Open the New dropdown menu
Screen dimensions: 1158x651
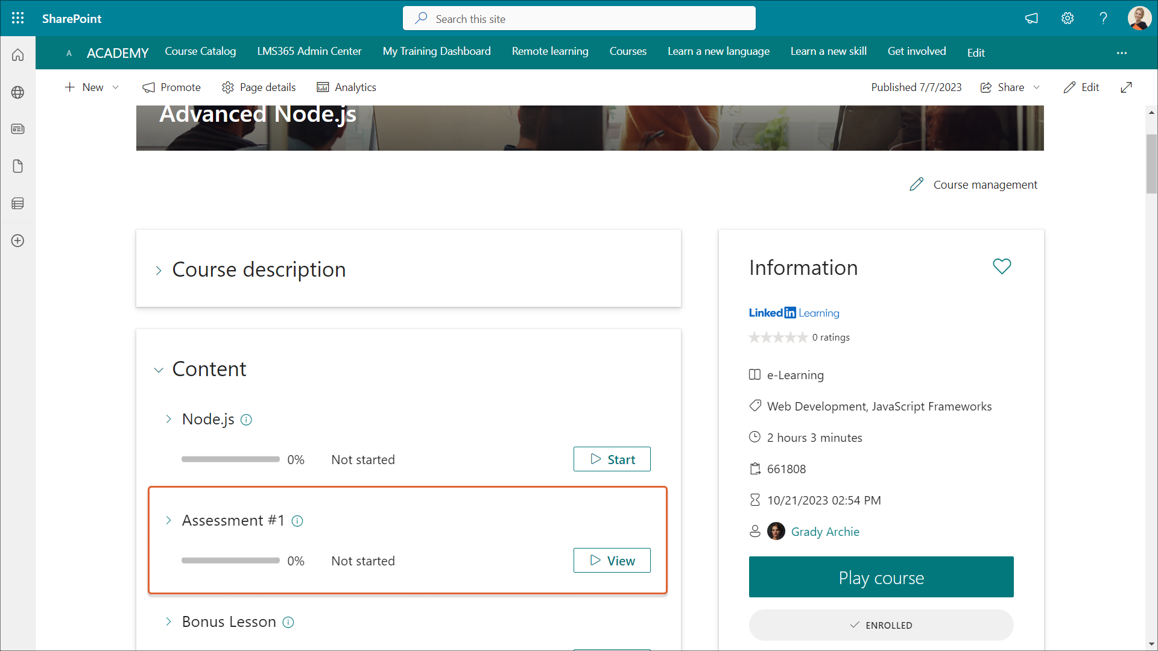click(x=92, y=87)
